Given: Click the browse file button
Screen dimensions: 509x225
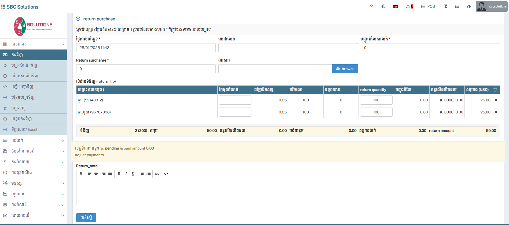Looking at the screenshot, I should point(345,69).
